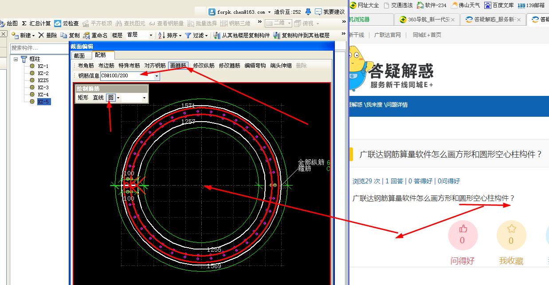Select the 矩形 stirrup drawing mode
Screen dimensions: 549x285
[83, 97]
